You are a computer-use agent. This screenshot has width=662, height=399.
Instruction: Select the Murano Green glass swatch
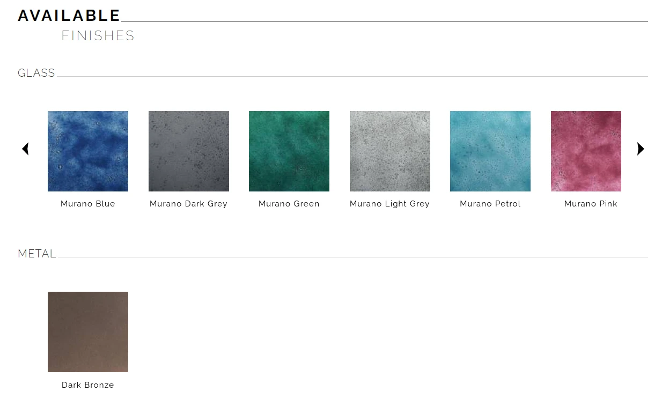coord(289,151)
